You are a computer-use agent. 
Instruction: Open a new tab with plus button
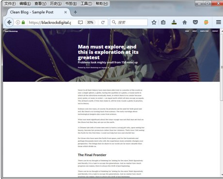click(x=75, y=12)
